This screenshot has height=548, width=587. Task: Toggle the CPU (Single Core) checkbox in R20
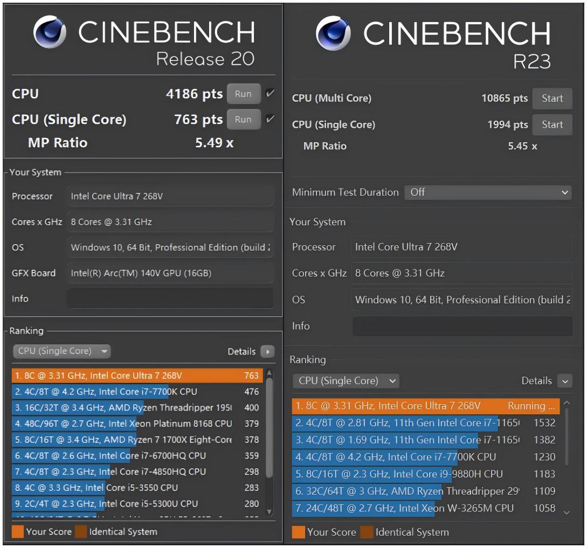pyautogui.click(x=270, y=119)
